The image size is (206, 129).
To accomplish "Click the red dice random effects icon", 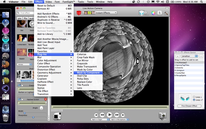I will (x=79, y=13).
